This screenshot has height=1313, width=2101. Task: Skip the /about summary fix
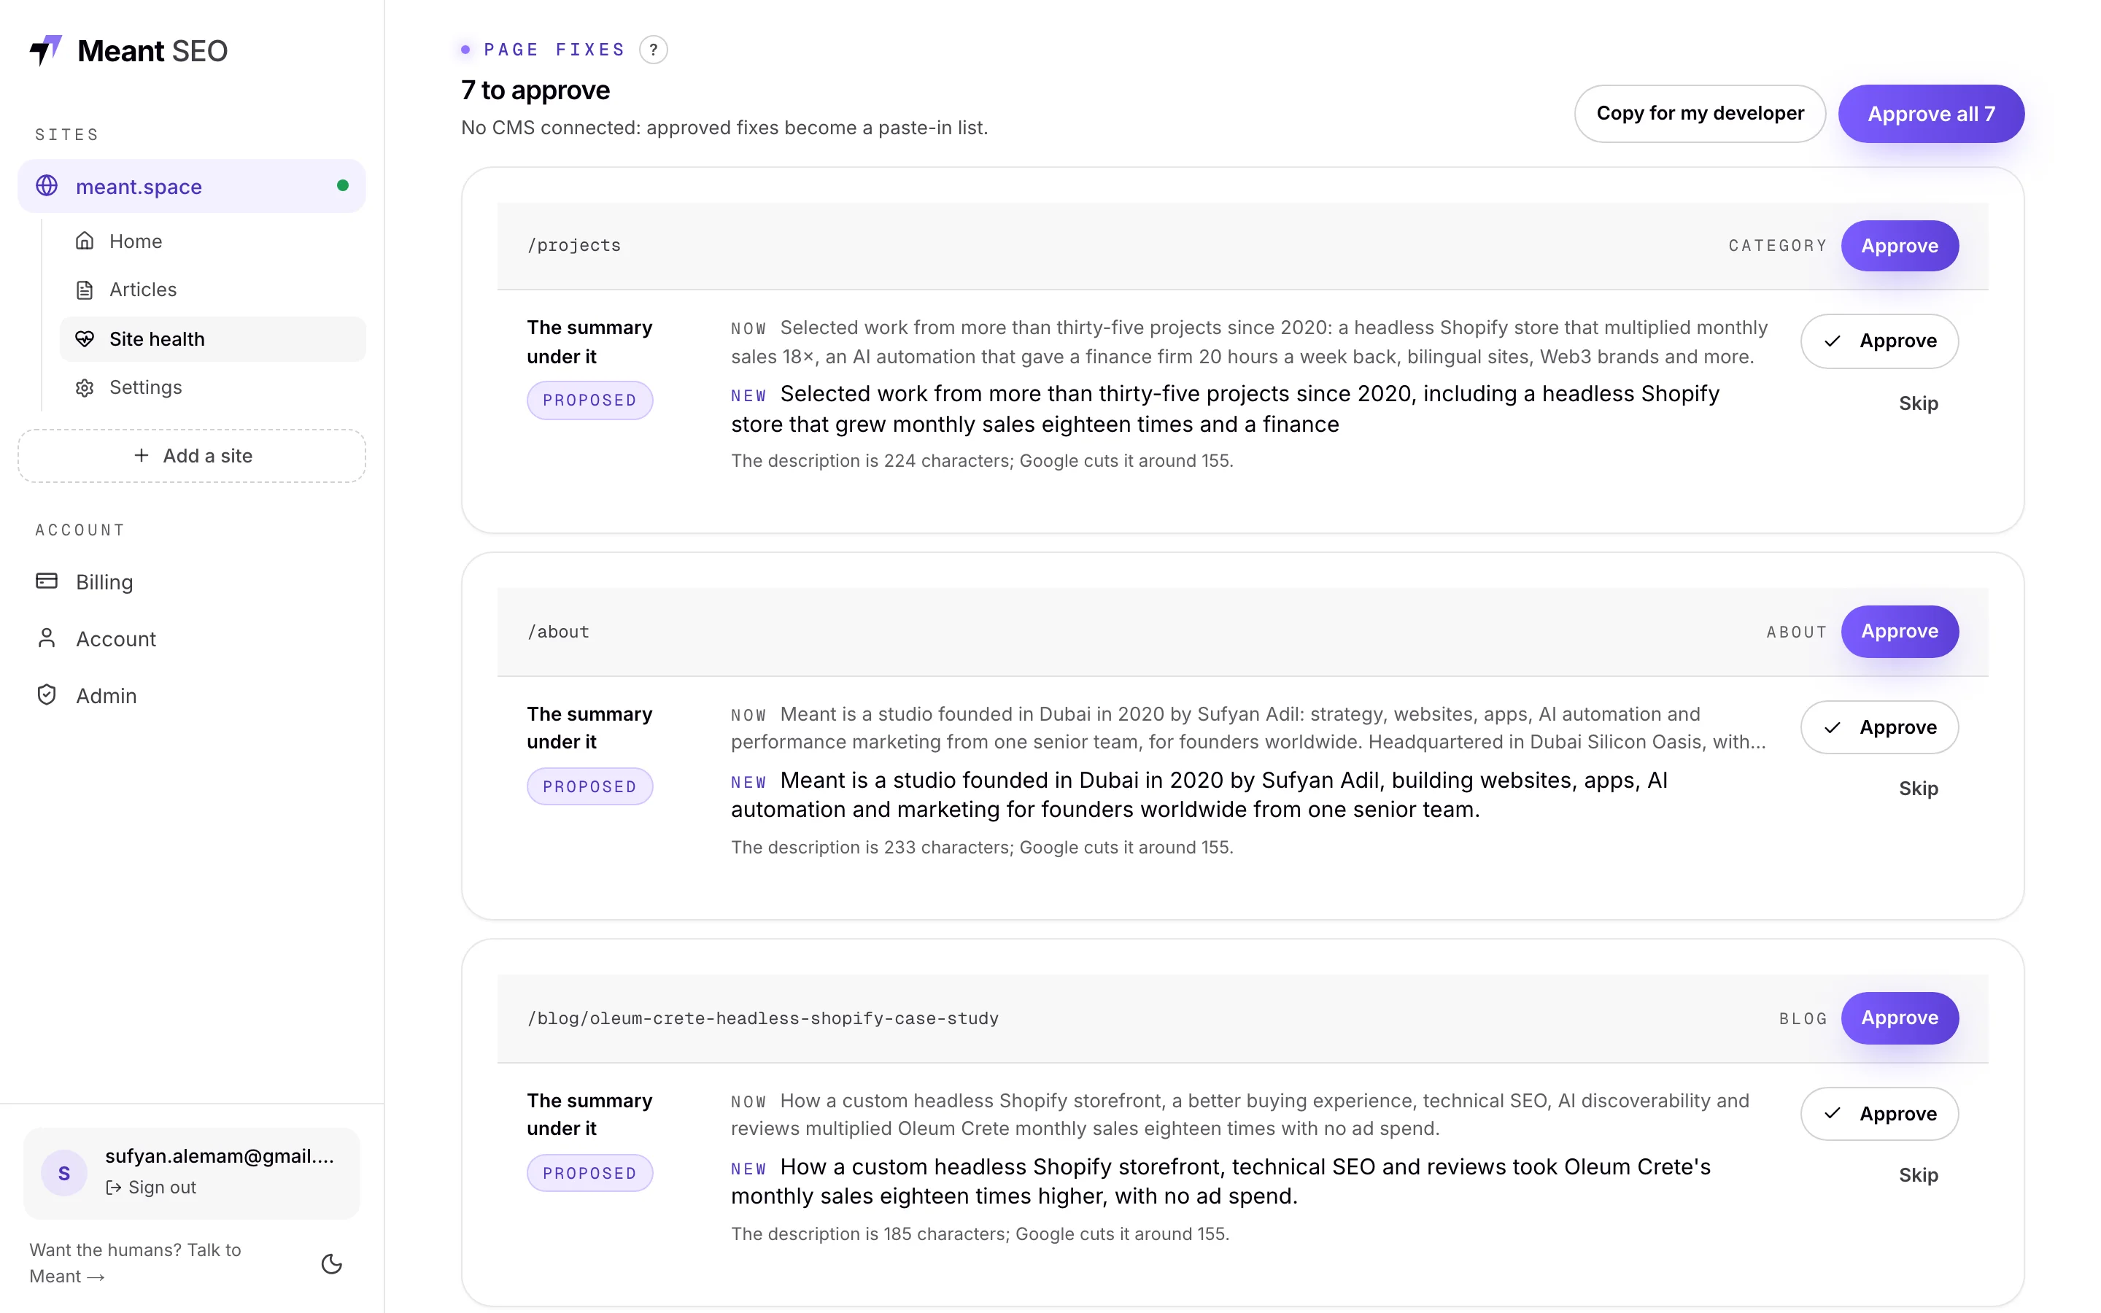[1918, 789]
